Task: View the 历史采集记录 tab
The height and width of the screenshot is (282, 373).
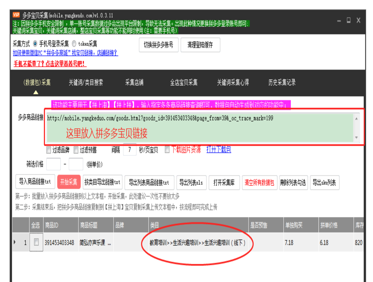Action: [282, 82]
